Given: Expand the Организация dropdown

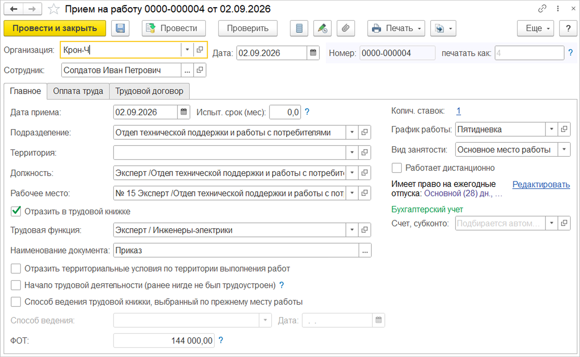Looking at the screenshot, I should [187, 50].
